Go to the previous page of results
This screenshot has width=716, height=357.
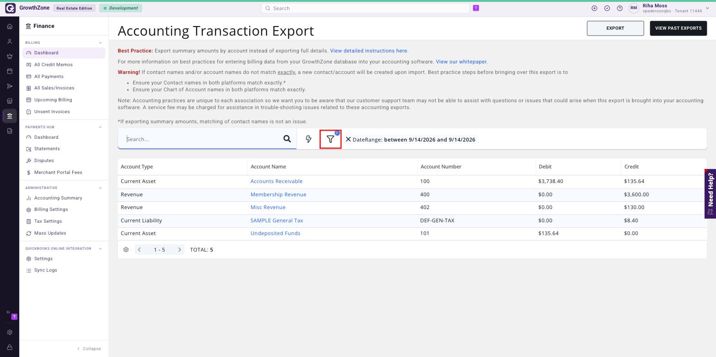pos(139,250)
